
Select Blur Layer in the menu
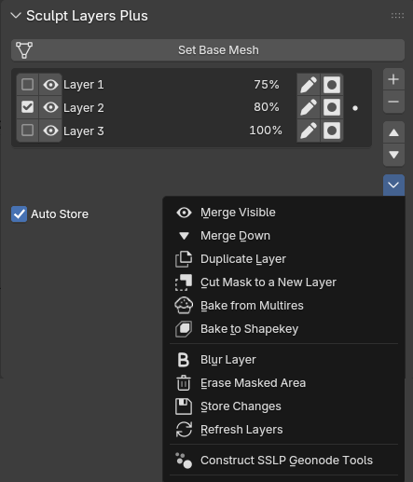[x=284, y=360]
